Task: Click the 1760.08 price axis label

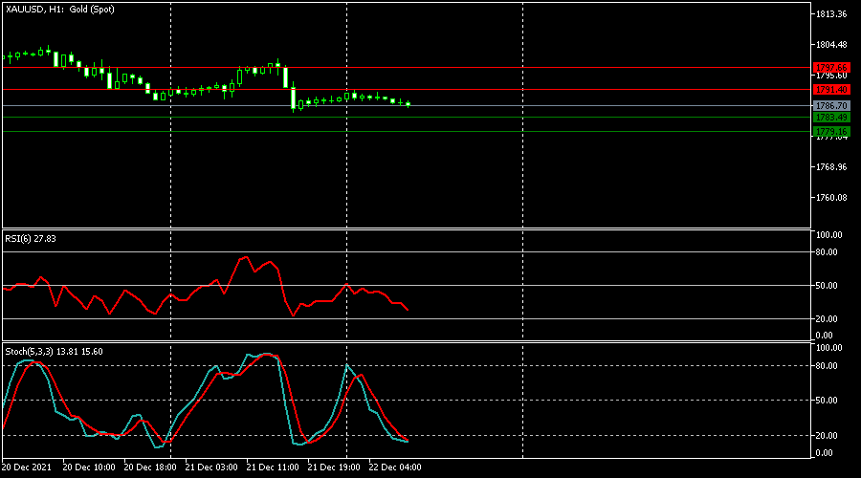Action: 831,198
